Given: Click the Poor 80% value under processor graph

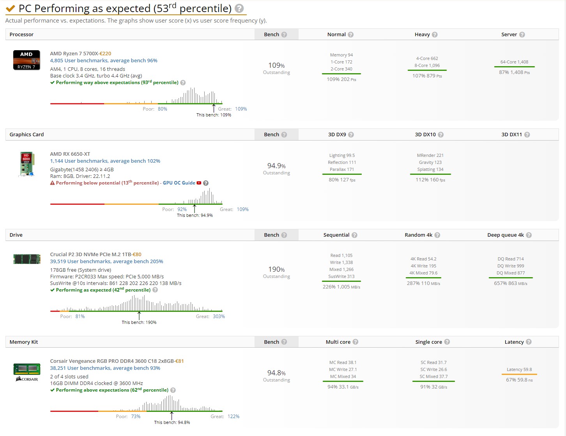Looking at the screenshot, I should coord(163,109).
